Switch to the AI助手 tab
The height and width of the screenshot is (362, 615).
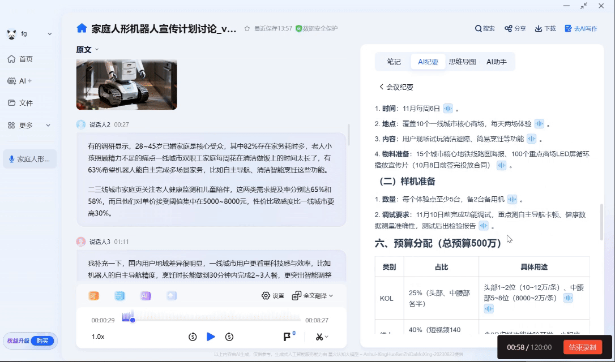(497, 62)
